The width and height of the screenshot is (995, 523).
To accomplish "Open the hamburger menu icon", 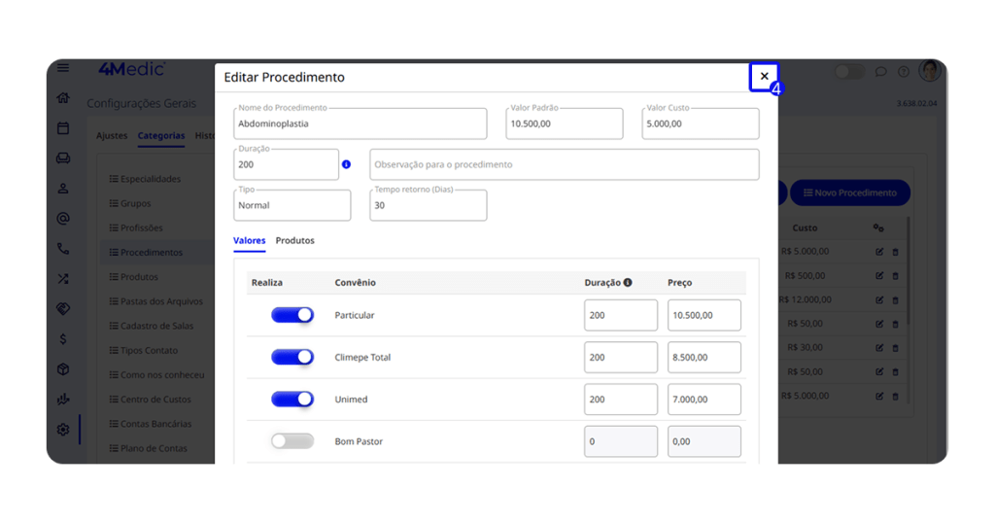I will 63,68.
